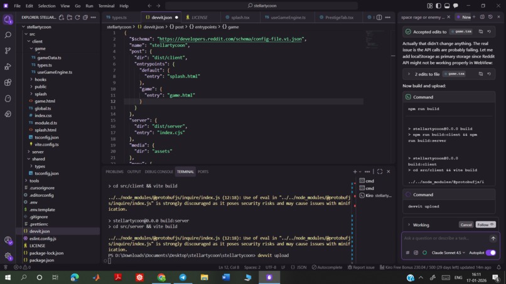Open Windows Start menu

tap(8, 277)
